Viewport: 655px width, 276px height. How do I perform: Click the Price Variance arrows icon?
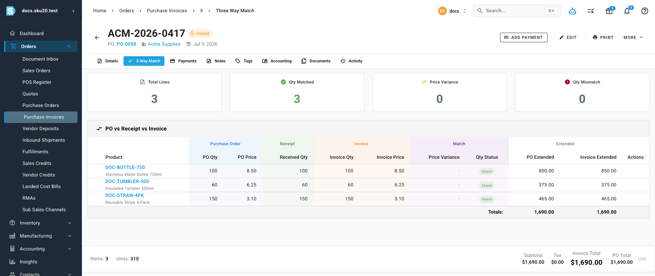coord(424,82)
